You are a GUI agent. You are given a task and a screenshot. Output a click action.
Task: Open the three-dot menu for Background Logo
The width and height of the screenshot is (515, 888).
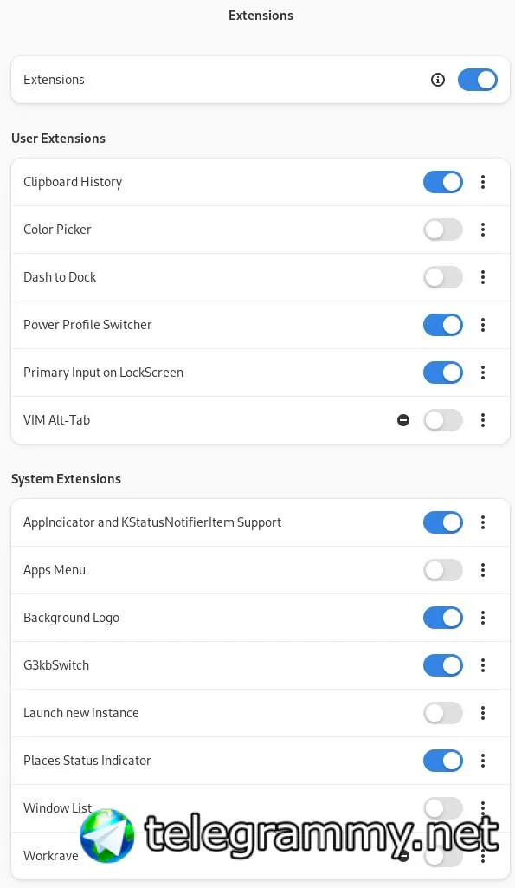click(483, 618)
